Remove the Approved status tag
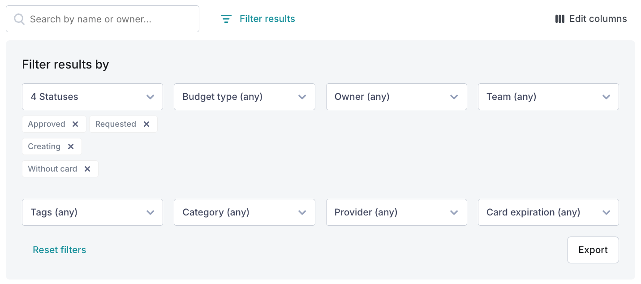 [x=75, y=124]
